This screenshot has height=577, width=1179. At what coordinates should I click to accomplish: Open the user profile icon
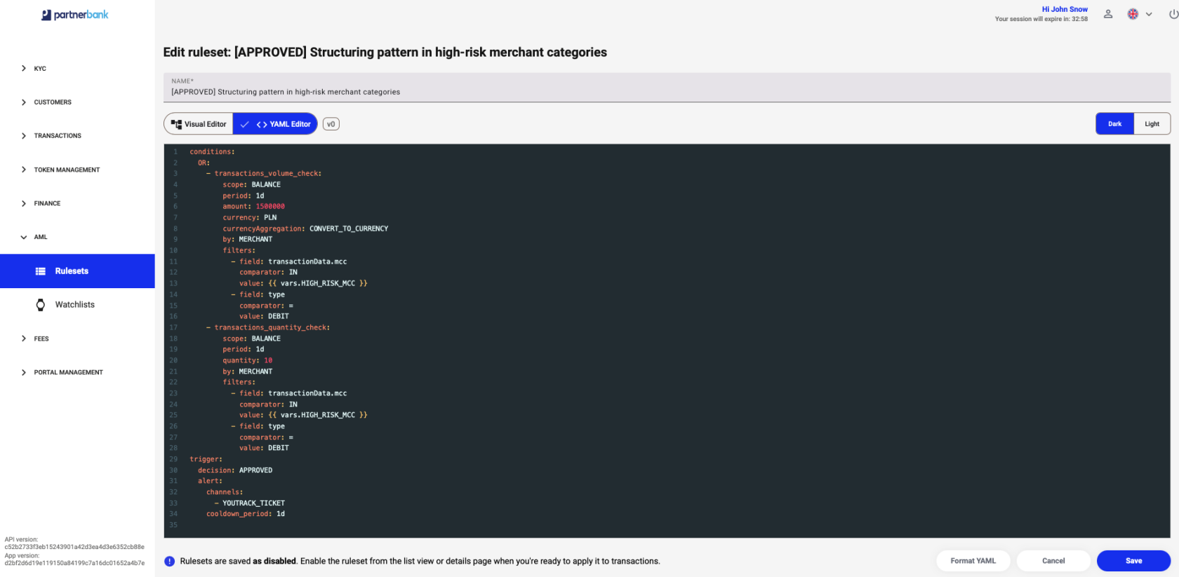(x=1108, y=14)
